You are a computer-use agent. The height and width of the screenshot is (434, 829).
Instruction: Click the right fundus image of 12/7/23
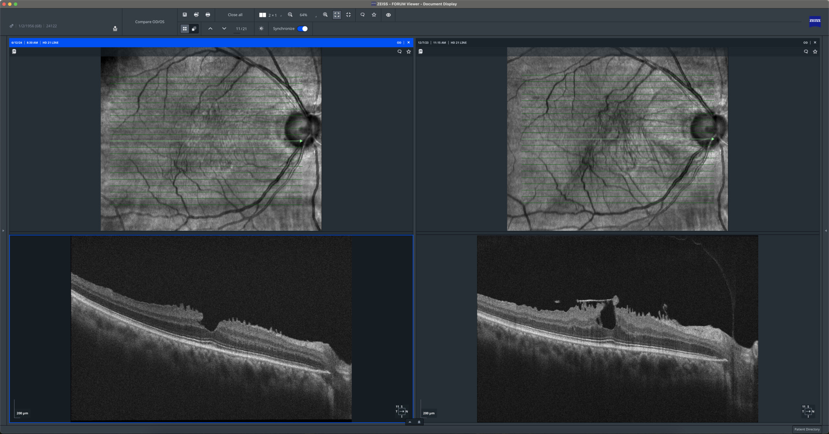pyautogui.click(x=617, y=139)
